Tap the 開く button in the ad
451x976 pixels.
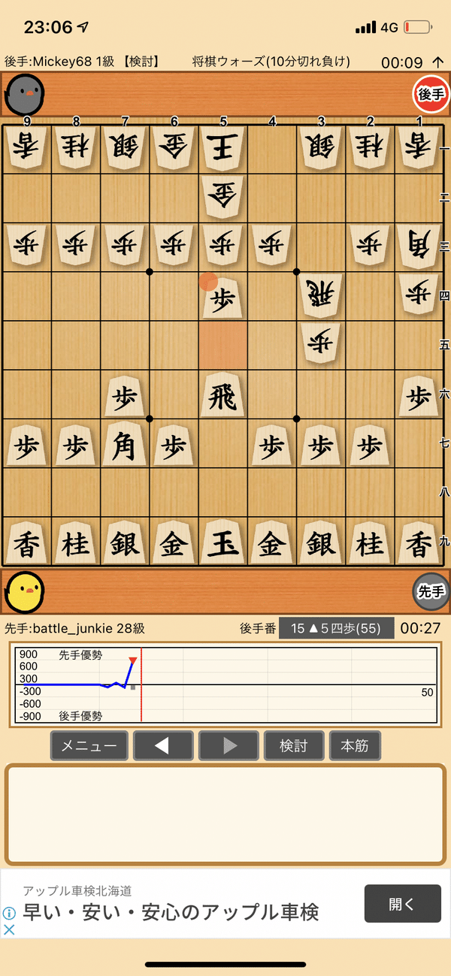[x=402, y=904]
